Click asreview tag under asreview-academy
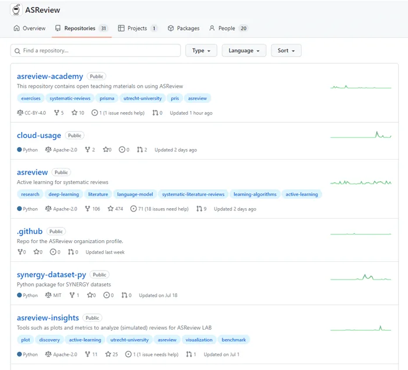This screenshot has width=408, height=370. [x=198, y=98]
